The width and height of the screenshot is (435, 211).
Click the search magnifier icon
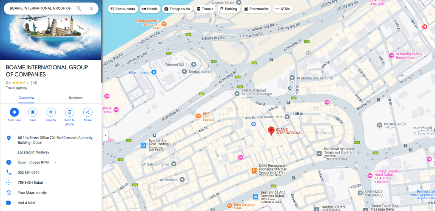coord(79,9)
